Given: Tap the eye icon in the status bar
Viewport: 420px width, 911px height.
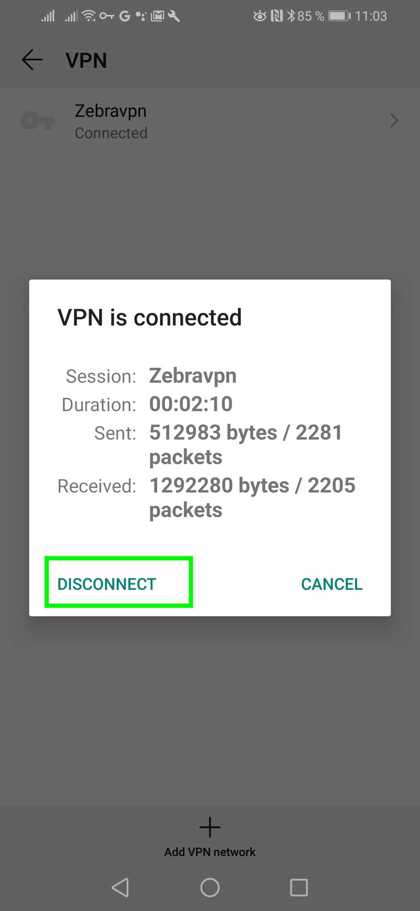Looking at the screenshot, I should click(259, 16).
